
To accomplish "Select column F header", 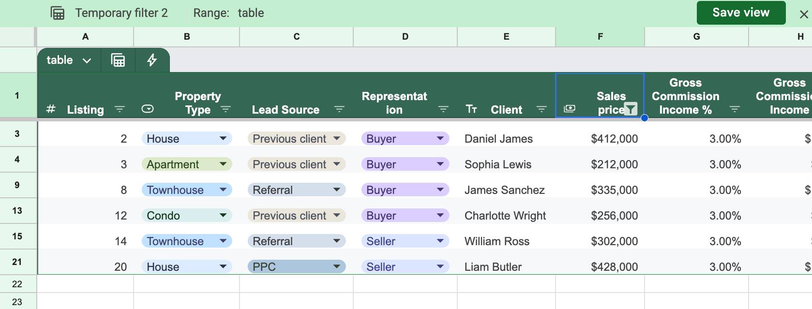I will pos(600,37).
